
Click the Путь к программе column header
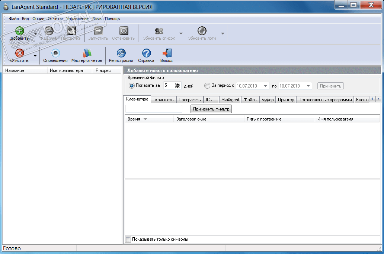tap(279, 119)
